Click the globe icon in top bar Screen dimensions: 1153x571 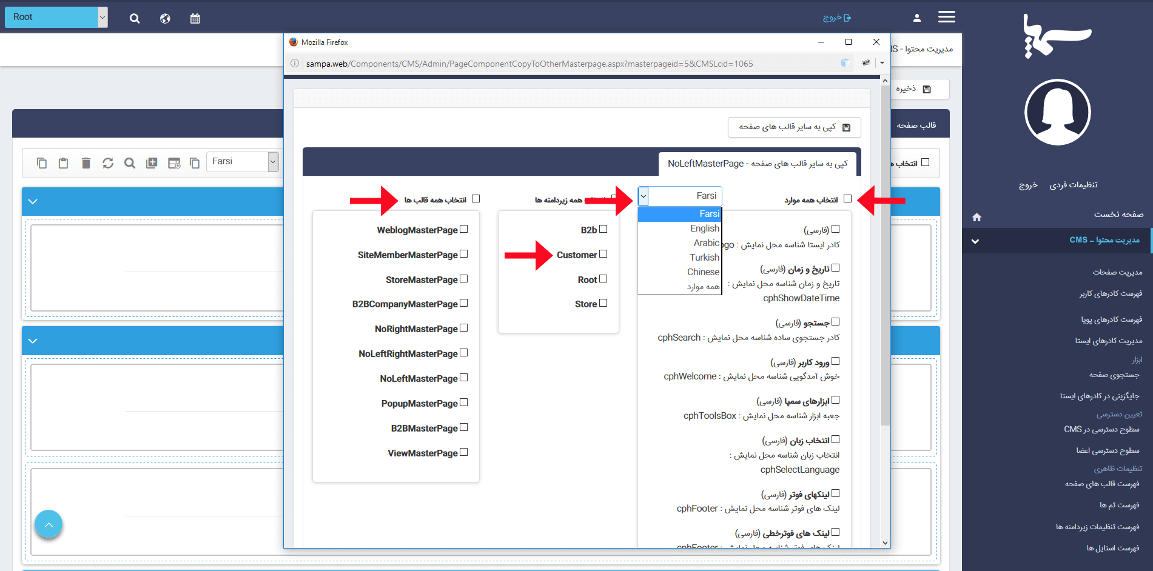pos(165,18)
